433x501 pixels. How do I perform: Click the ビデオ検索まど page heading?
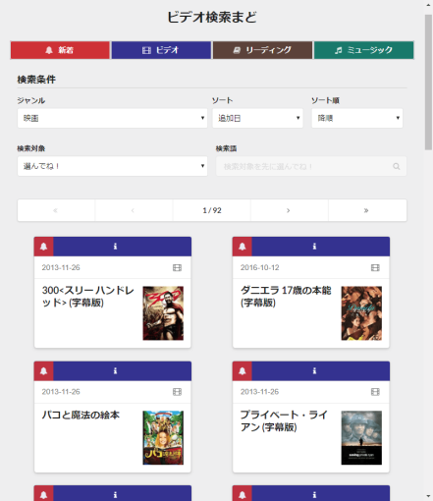pyautogui.click(x=212, y=18)
